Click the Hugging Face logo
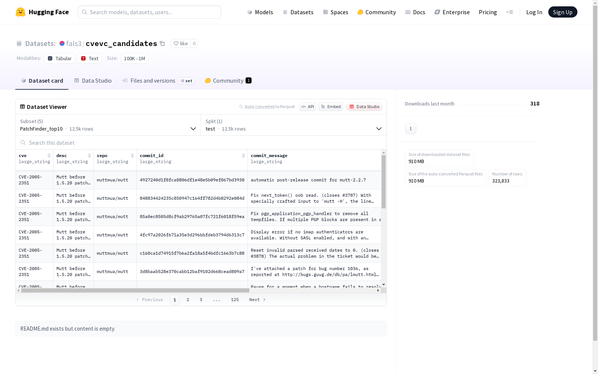598x374 pixels. point(42,12)
